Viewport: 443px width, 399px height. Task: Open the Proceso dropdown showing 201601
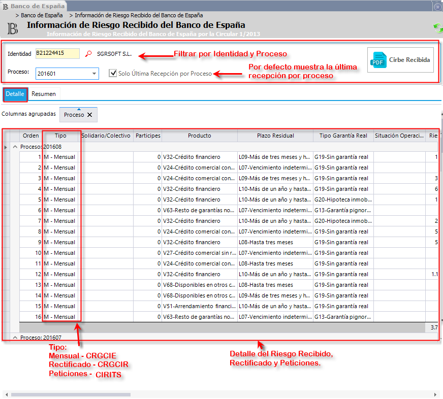click(94, 74)
